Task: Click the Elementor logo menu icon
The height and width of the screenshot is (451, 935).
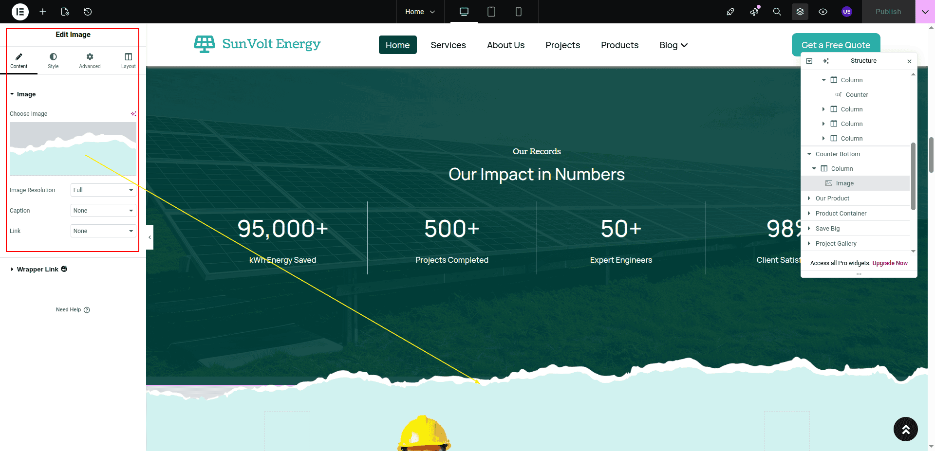Action: click(20, 12)
